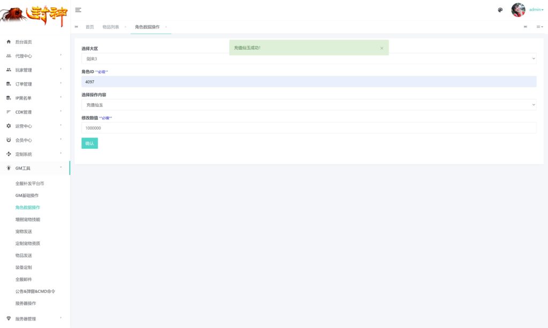
Task: Click the 运营中心 gear icon
Action: [x=9, y=126]
